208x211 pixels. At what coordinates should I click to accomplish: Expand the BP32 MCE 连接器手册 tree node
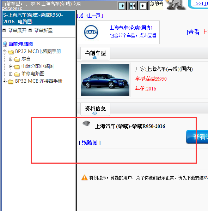click(x=5, y=81)
